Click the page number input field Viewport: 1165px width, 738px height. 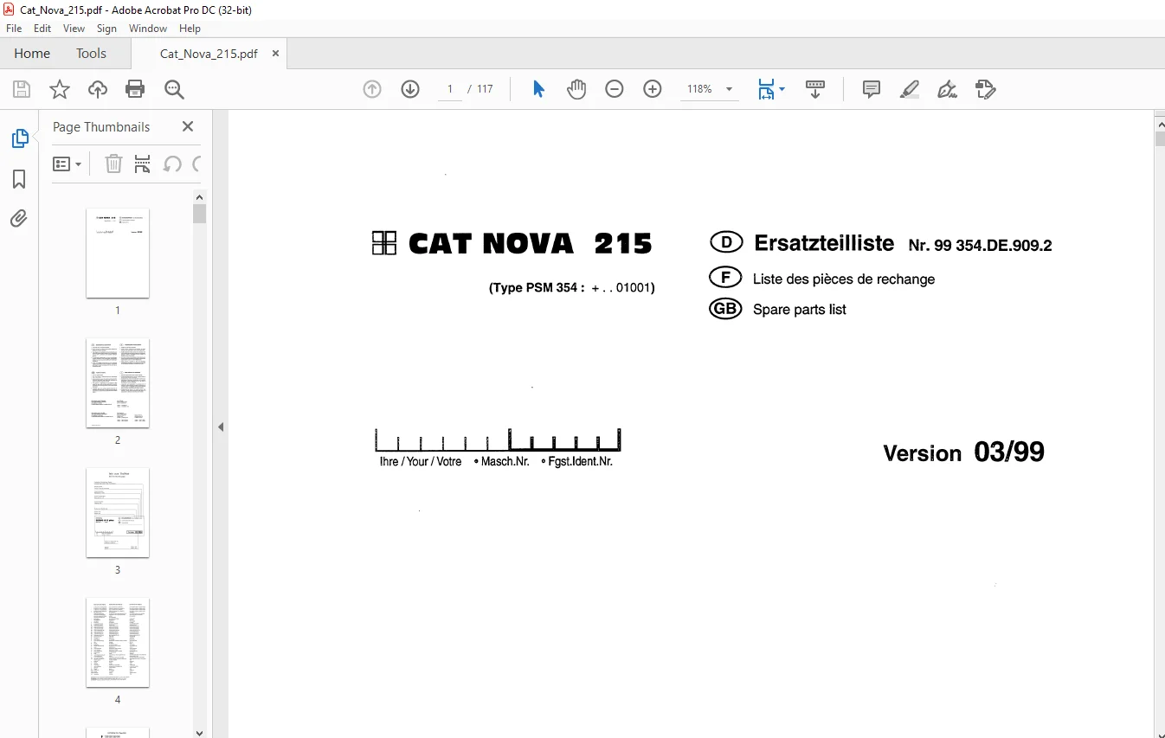(x=450, y=89)
